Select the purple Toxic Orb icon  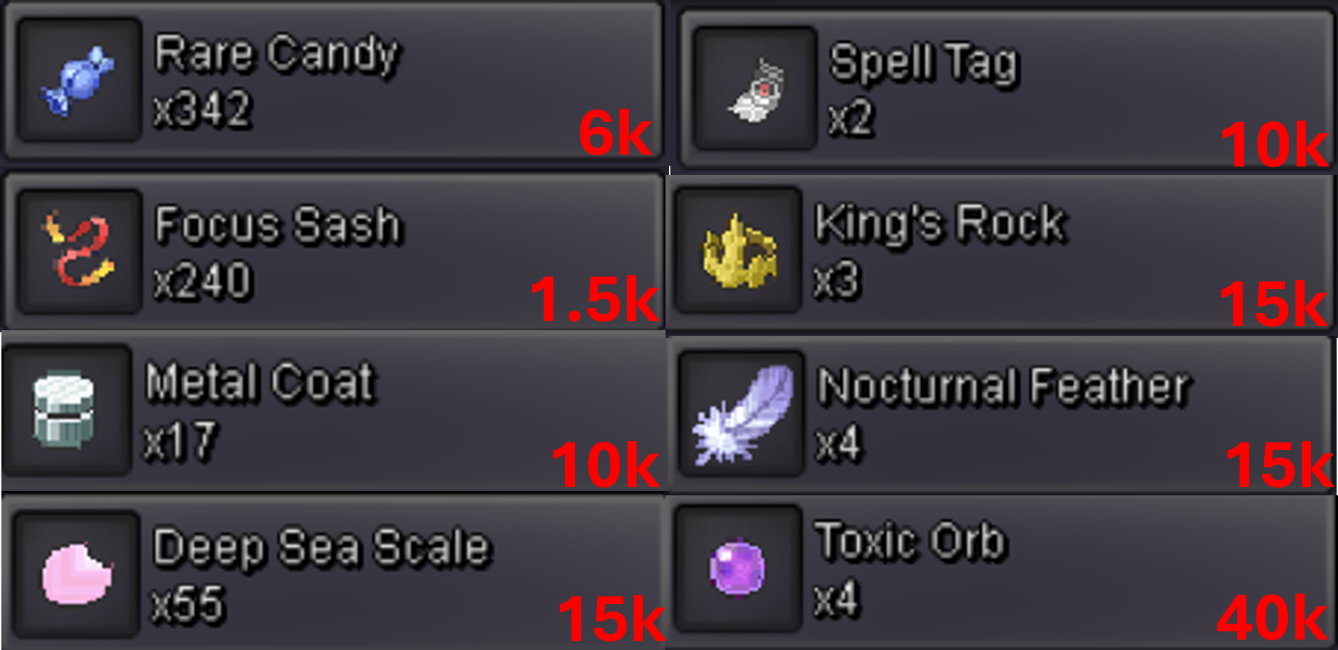[x=737, y=567]
